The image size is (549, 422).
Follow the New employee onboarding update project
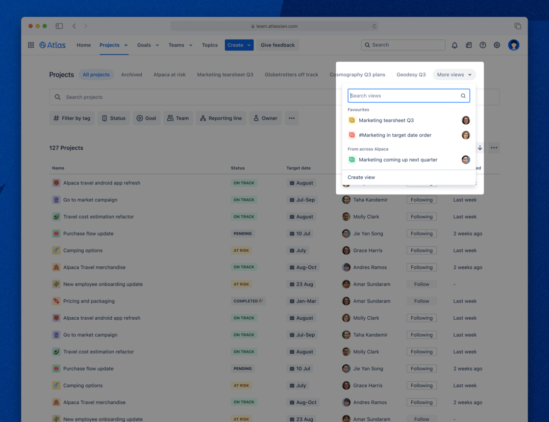pos(422,284)
